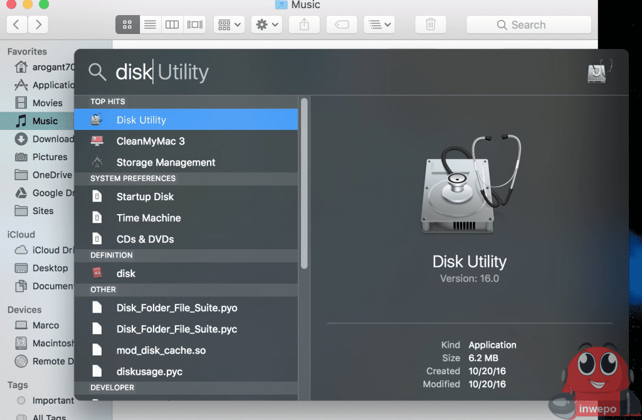Image resolution: width=642 pixels, height=420 pixels.
Task: Click the Disk Utility icon in results list
Action: pos(97,119)
